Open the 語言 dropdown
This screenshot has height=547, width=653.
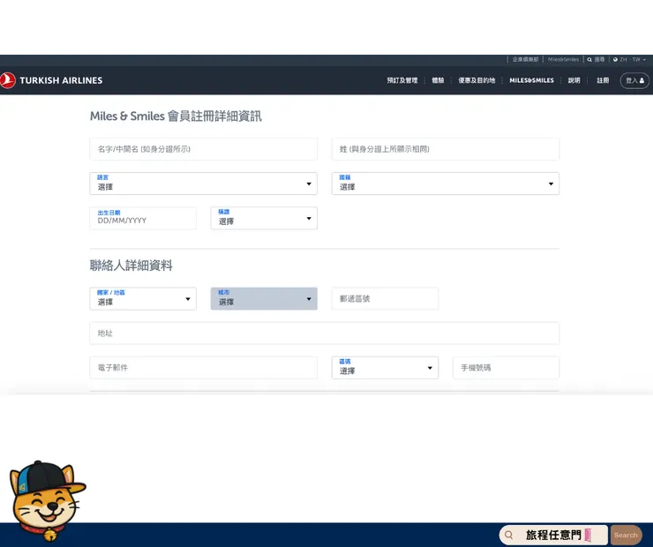(203, 184)
